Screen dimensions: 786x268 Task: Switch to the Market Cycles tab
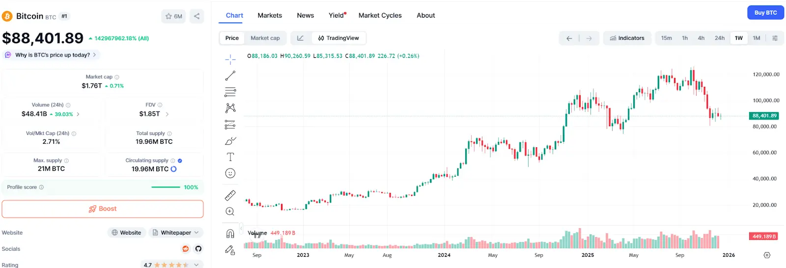[x=380, y=16]
